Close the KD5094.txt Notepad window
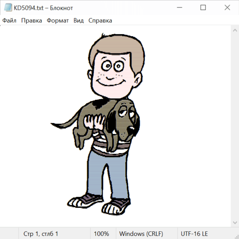 pyautogui.click(x=227, y=8)
